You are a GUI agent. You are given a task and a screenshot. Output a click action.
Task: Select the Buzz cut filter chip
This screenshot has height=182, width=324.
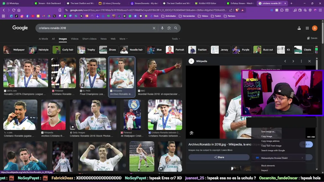(264, 50)
